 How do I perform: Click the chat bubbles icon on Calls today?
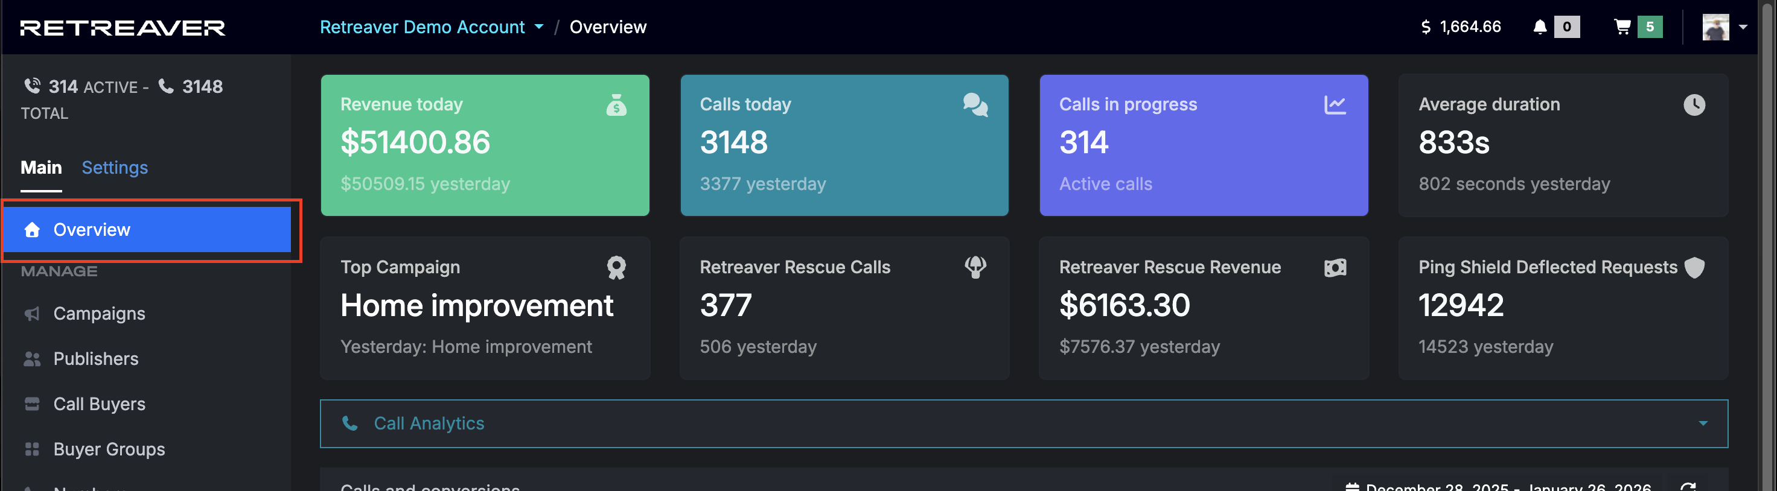tap(975, 105)
